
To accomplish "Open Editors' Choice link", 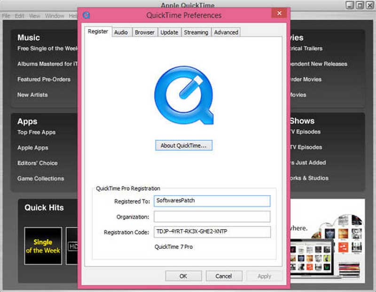I will tap(38, 163).
